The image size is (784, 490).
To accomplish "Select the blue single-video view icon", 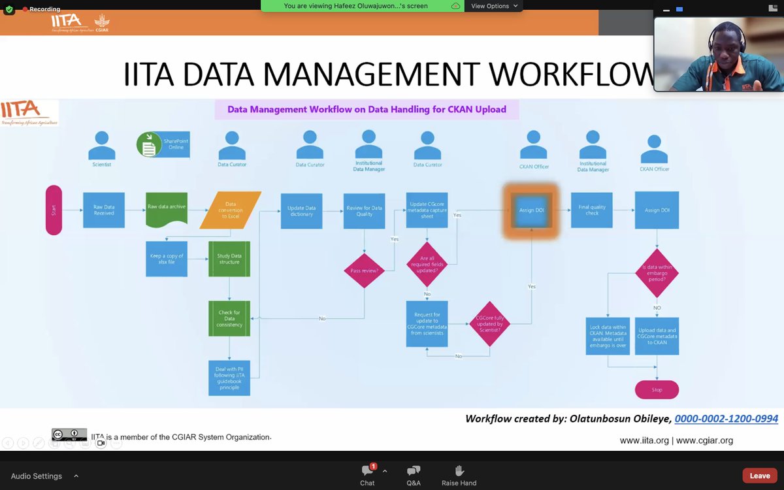I will [679, 10].
